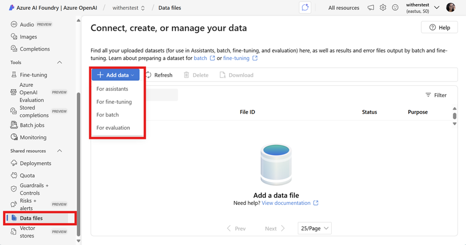
Task: Open Azure OpenAI Evaluation
Action: click(x=32, y=92)
